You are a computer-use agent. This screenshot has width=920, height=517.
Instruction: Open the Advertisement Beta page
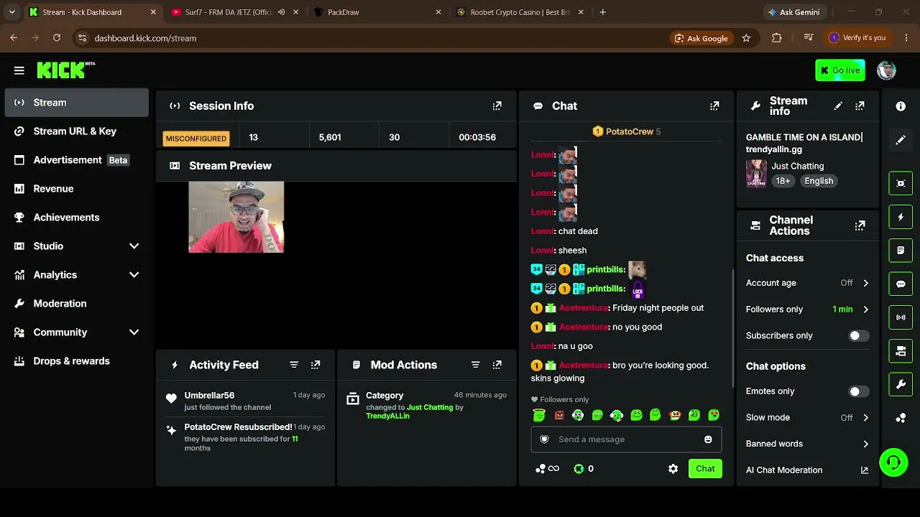pos(76,160)
